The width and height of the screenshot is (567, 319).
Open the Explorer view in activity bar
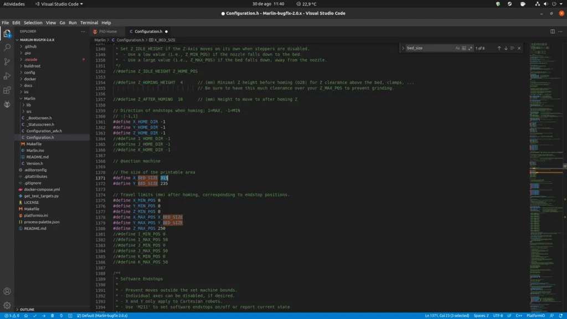7,33
